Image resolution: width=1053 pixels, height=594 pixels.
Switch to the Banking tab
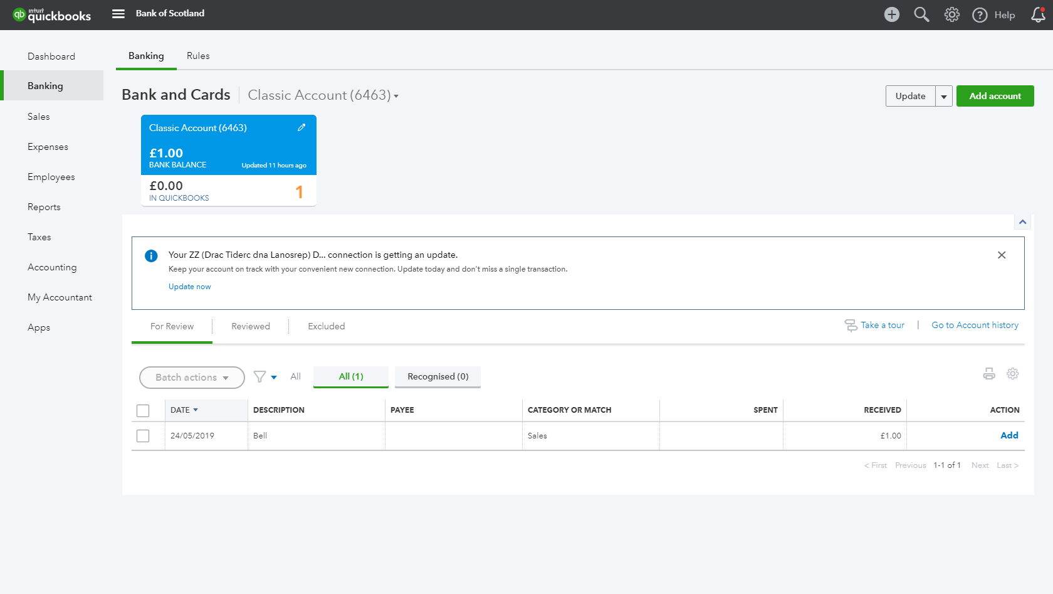(146, 56)
